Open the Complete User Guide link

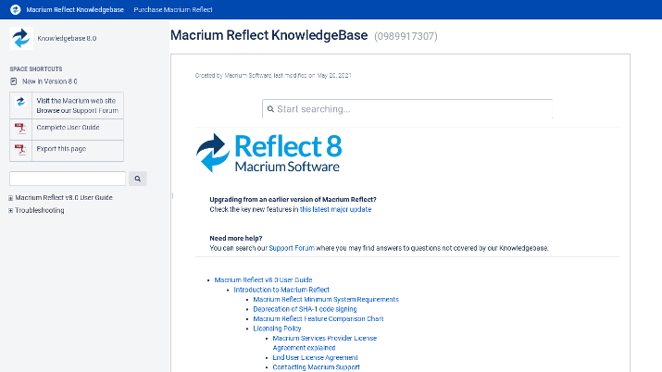click(x=68, y=128)
